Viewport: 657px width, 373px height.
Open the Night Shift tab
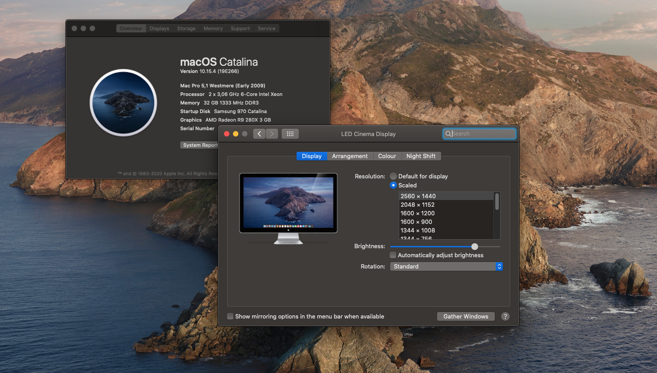[421, 156]
